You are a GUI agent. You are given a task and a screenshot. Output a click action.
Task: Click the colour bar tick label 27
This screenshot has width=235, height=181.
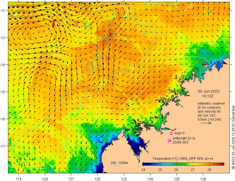pyautogui.click(x=193, y=170)
